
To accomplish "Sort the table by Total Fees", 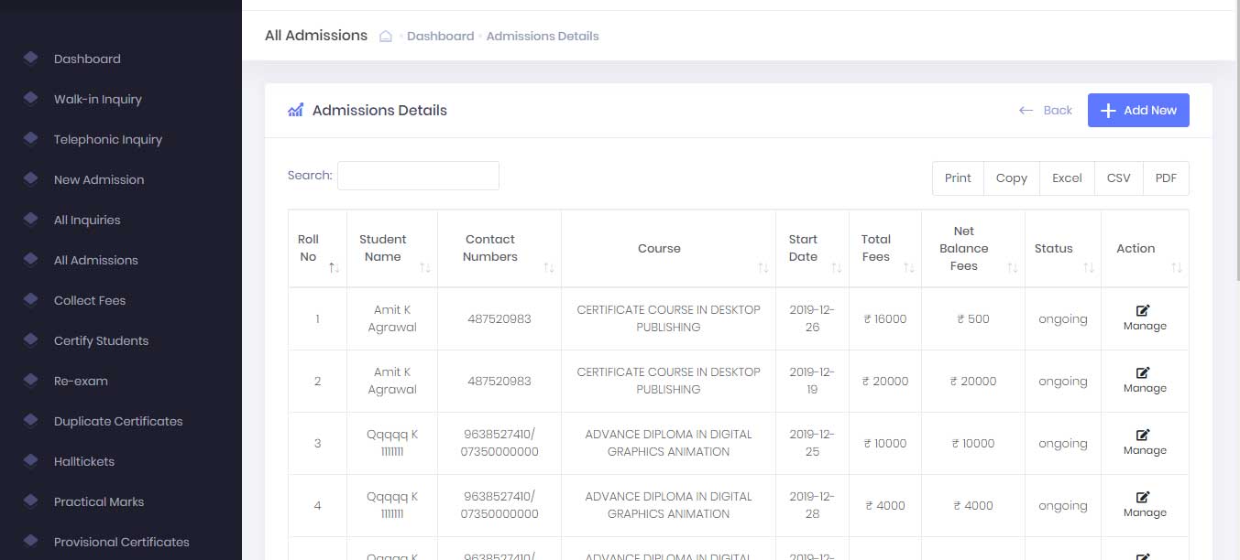I will (885, 248).
